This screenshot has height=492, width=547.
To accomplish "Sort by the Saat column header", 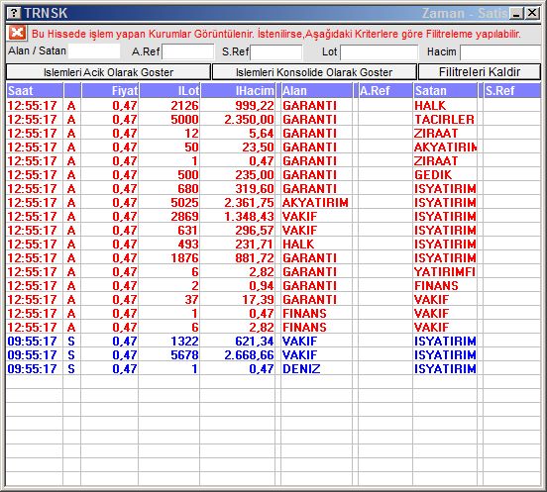I will [35, 91].
